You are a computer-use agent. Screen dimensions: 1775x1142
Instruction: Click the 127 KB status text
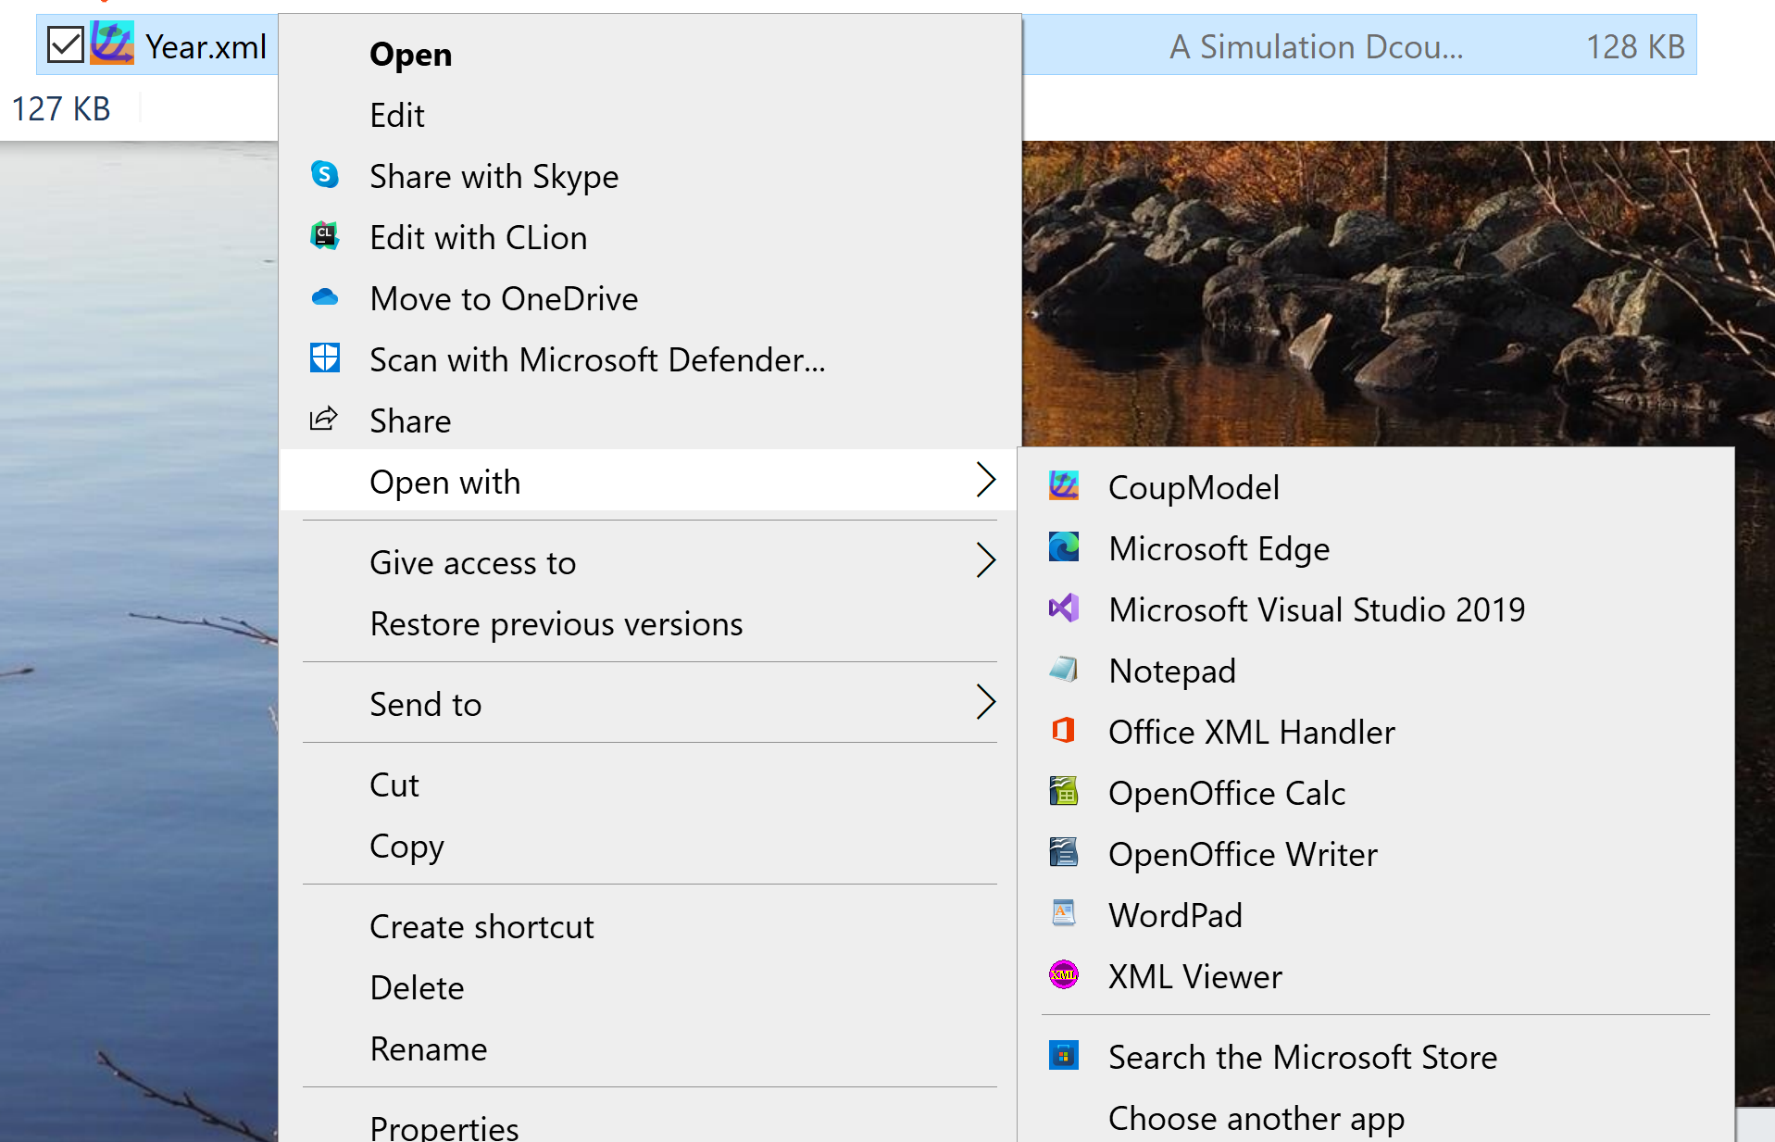(x=61, y=108)
